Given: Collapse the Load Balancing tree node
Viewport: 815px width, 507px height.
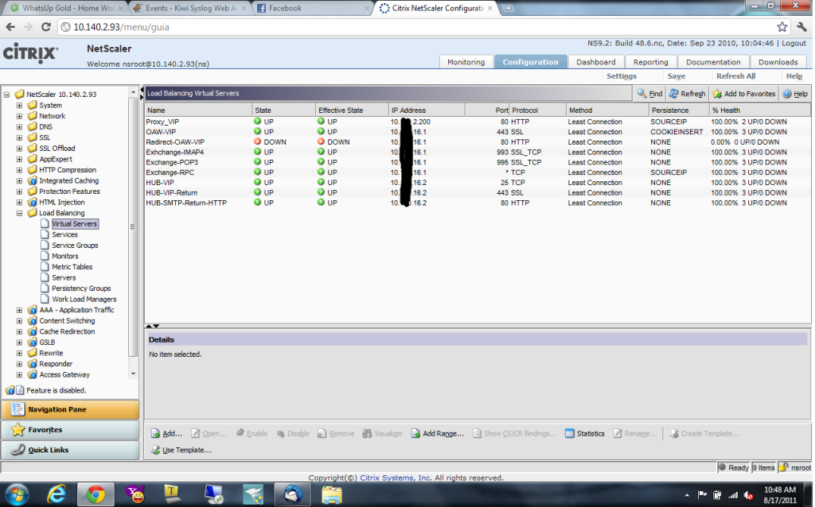Looking at the screenshot, I should pos(19,213).
